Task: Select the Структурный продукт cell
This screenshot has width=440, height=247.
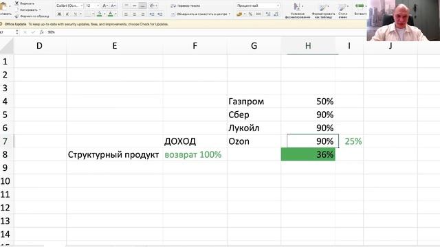Action: (115, 154)
